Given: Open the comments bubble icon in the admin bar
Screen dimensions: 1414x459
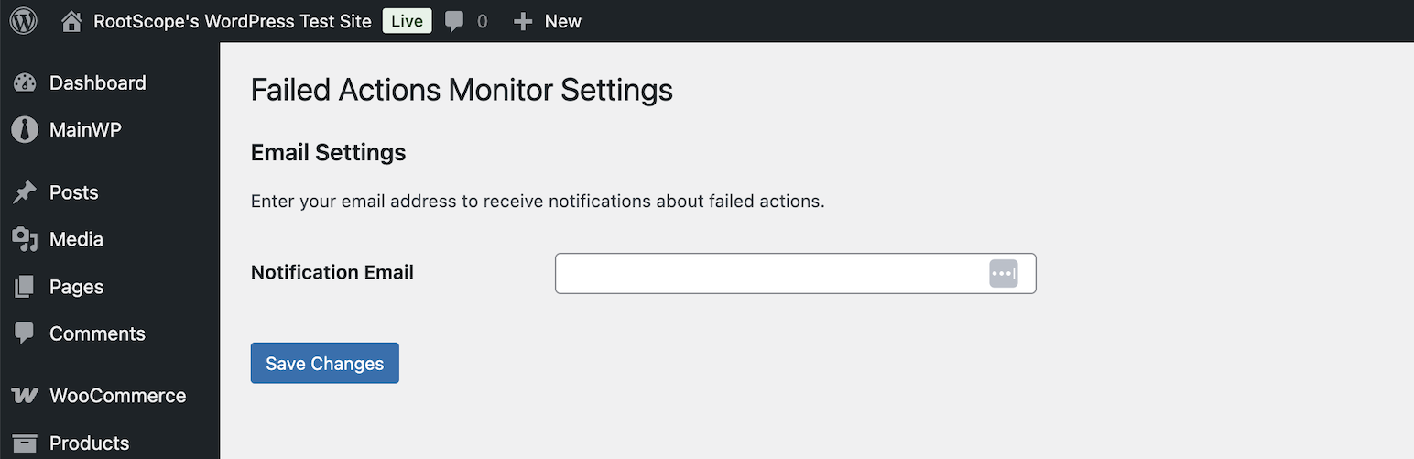Looking at the screenshot, I should (x=454, y=21).
